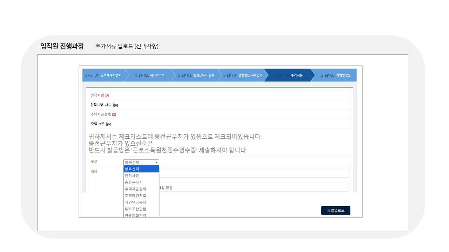Open the 인적사항 서류.jpg file entry

[x=104, y=104]
